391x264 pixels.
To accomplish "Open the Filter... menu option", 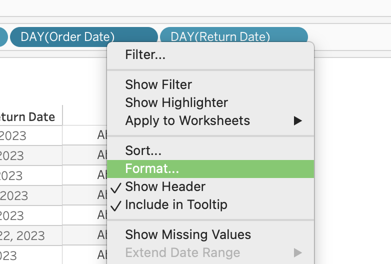I will tap(145, 54).
